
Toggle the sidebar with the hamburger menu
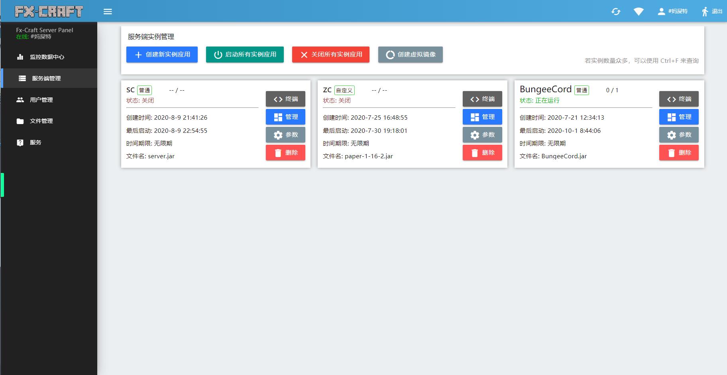(x=108, y=11)
